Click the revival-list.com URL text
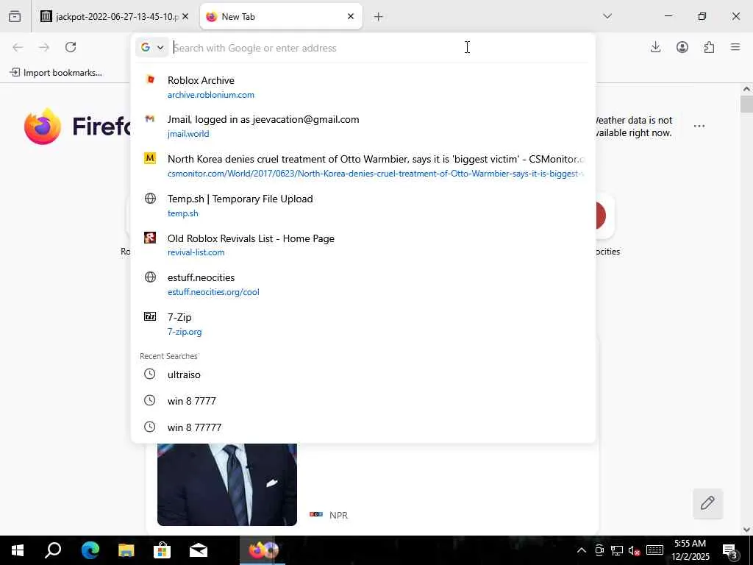Image resolution: width=753 pixels, height=565 pixels. [196, 252]
